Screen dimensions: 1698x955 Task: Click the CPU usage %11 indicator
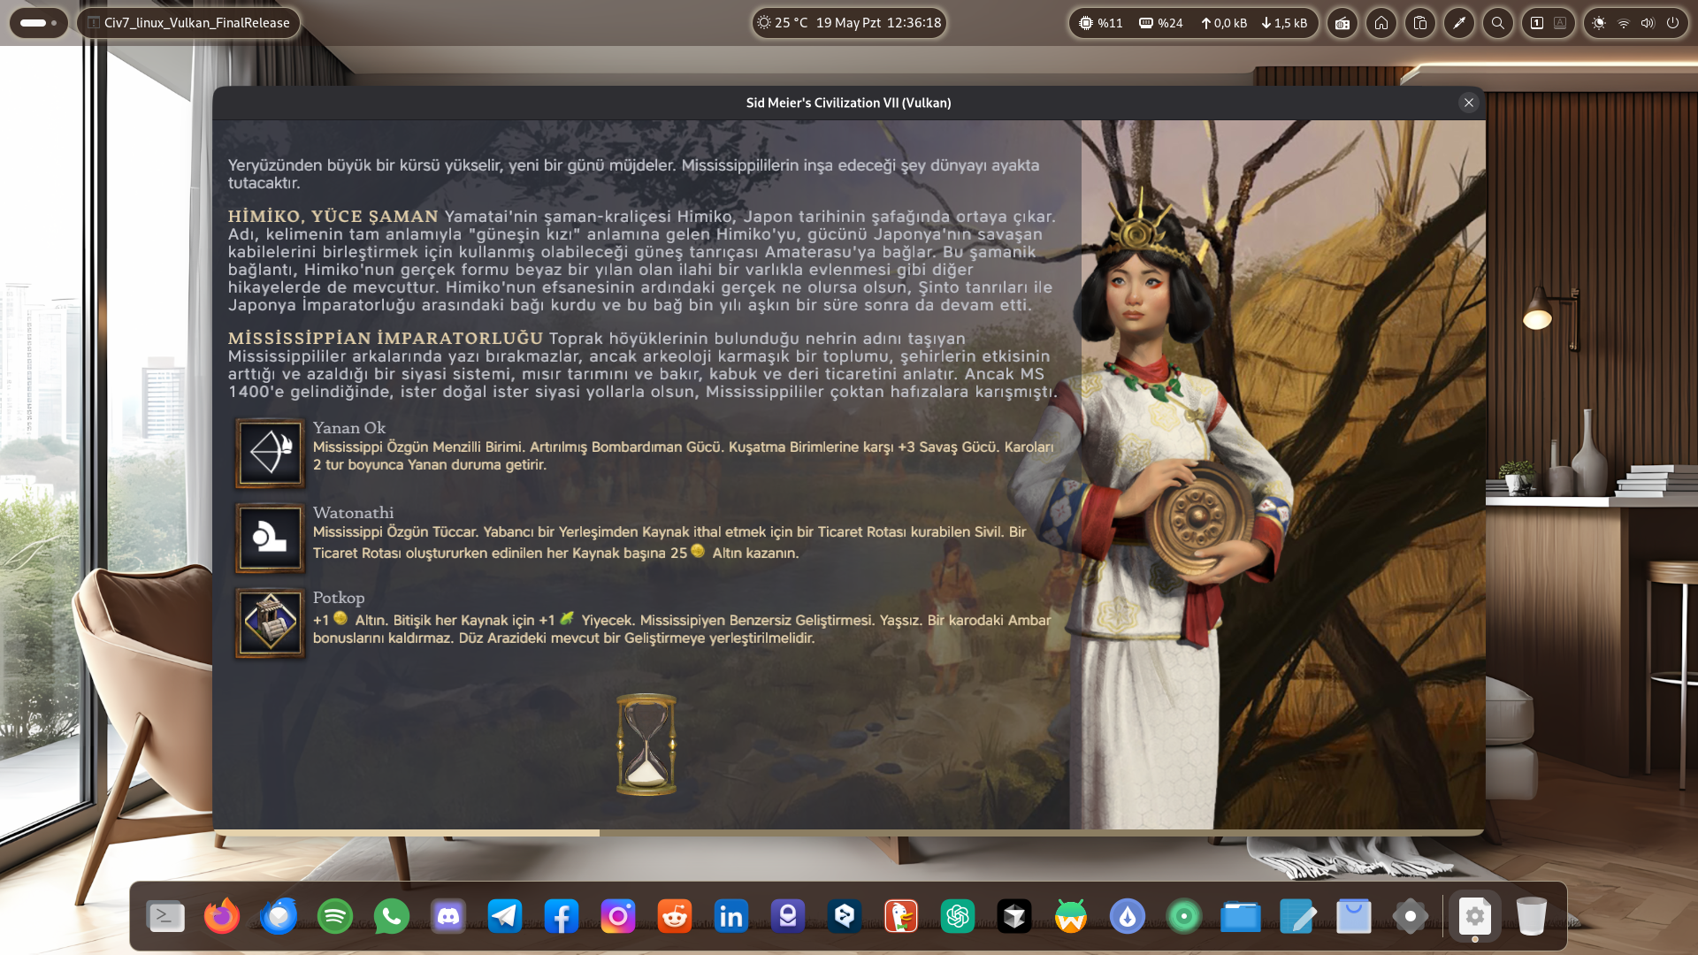1101,23
